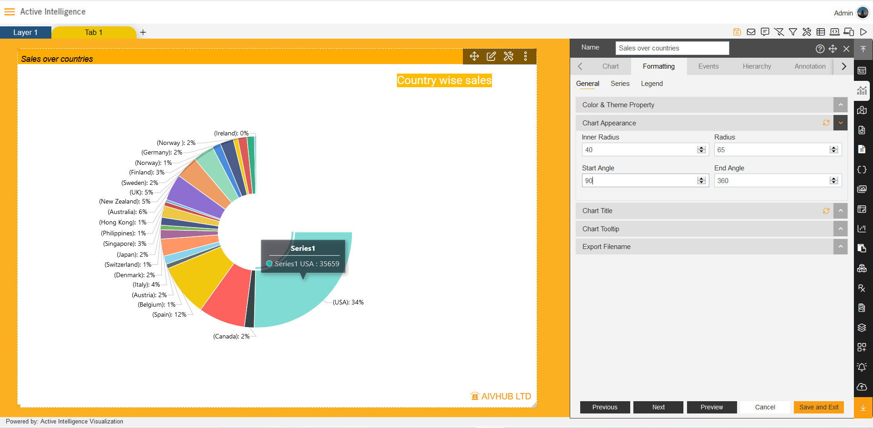Click the play preview icon

[x=863, y=32]
